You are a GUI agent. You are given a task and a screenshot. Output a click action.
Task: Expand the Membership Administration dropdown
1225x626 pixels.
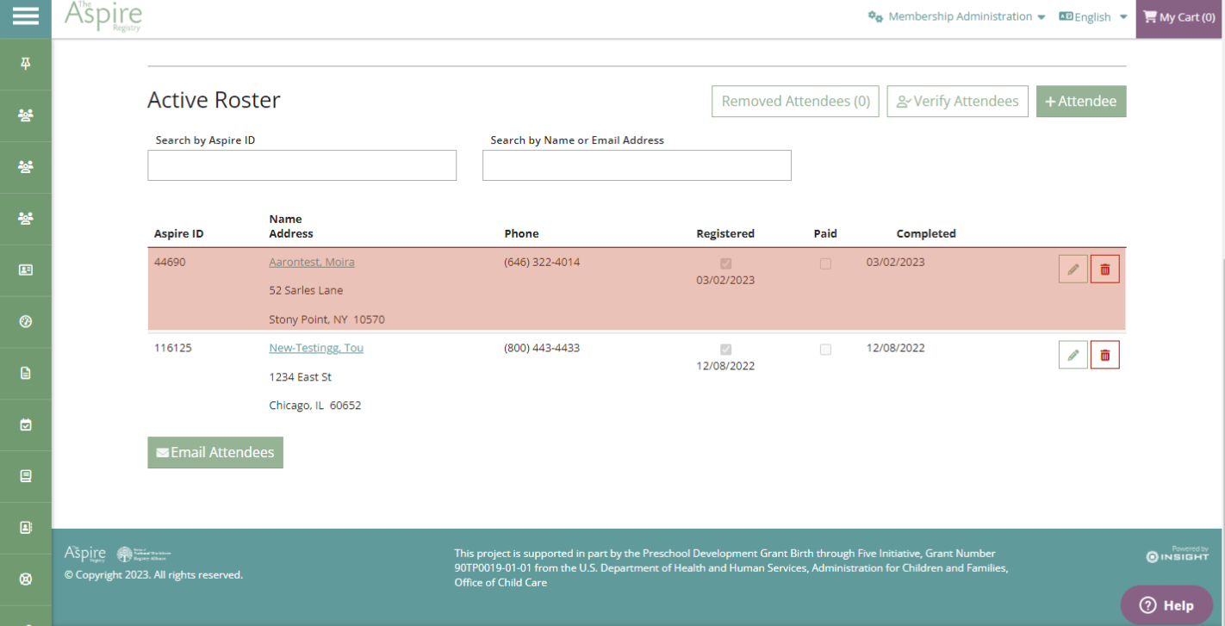click(956, 17)
